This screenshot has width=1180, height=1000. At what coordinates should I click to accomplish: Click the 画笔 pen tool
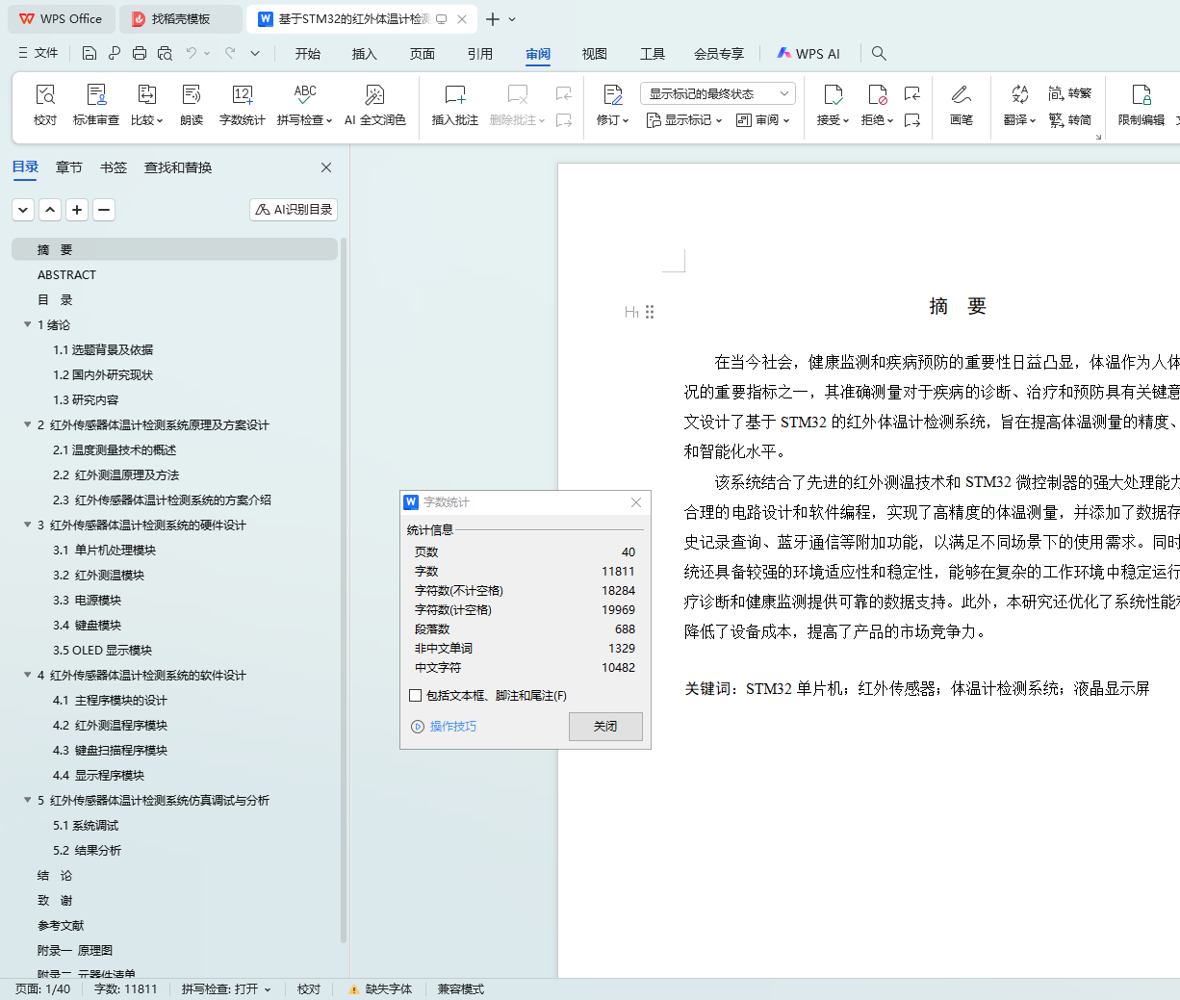pos(961,105)
